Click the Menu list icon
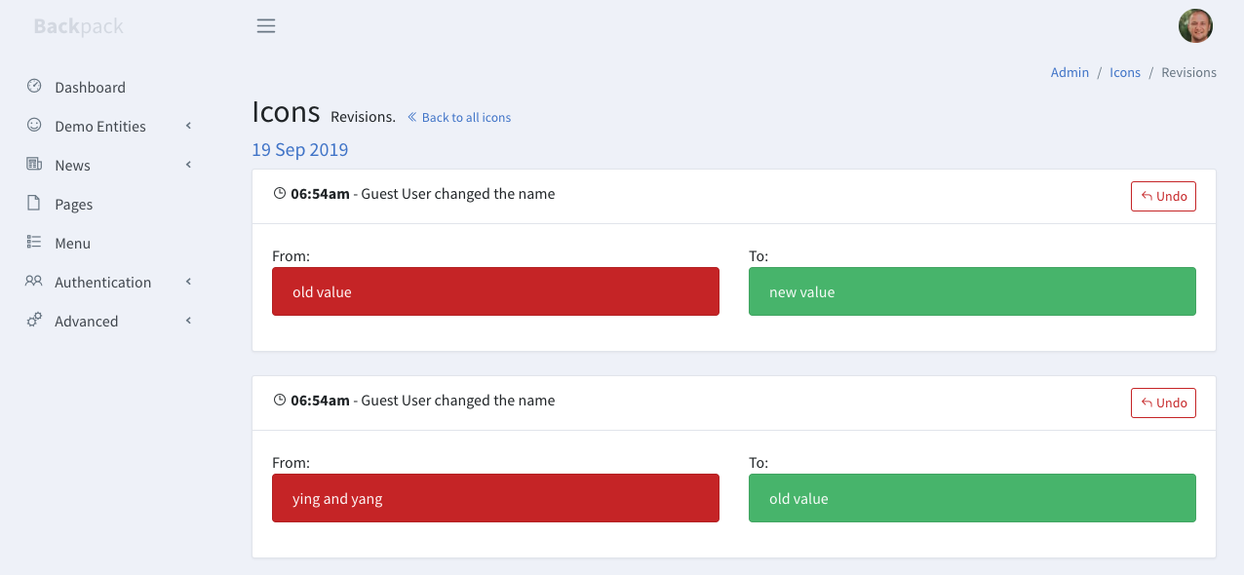The height and width of the screenshot is (575, 1244). pos(34,242)
